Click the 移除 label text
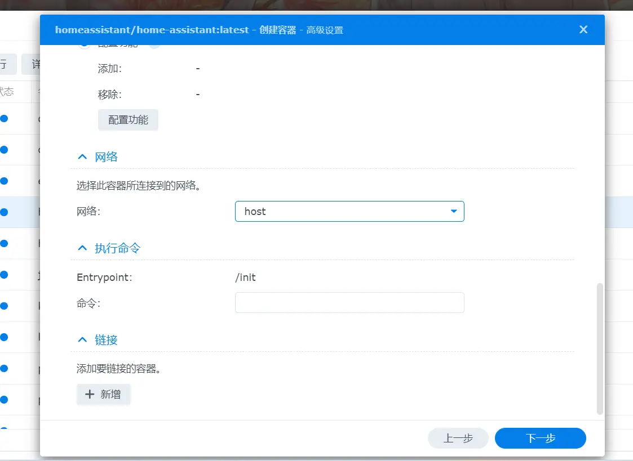 click(109, 95)
